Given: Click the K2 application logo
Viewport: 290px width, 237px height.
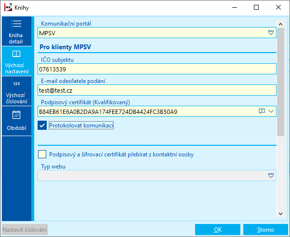Looking at the screenshot, I should coord(8,7).
